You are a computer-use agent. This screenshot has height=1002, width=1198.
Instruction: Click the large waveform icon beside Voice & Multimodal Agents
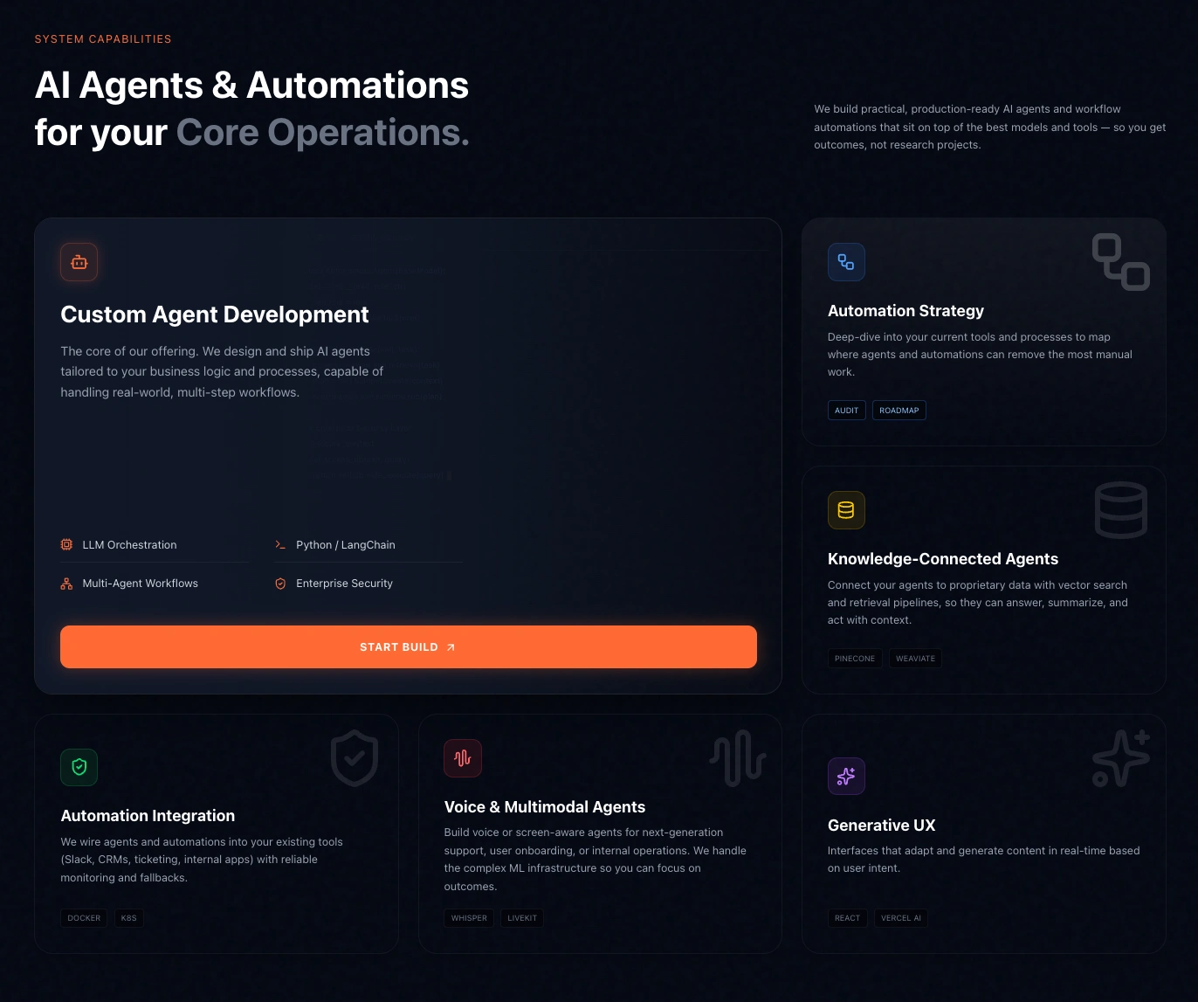(738, 758)
